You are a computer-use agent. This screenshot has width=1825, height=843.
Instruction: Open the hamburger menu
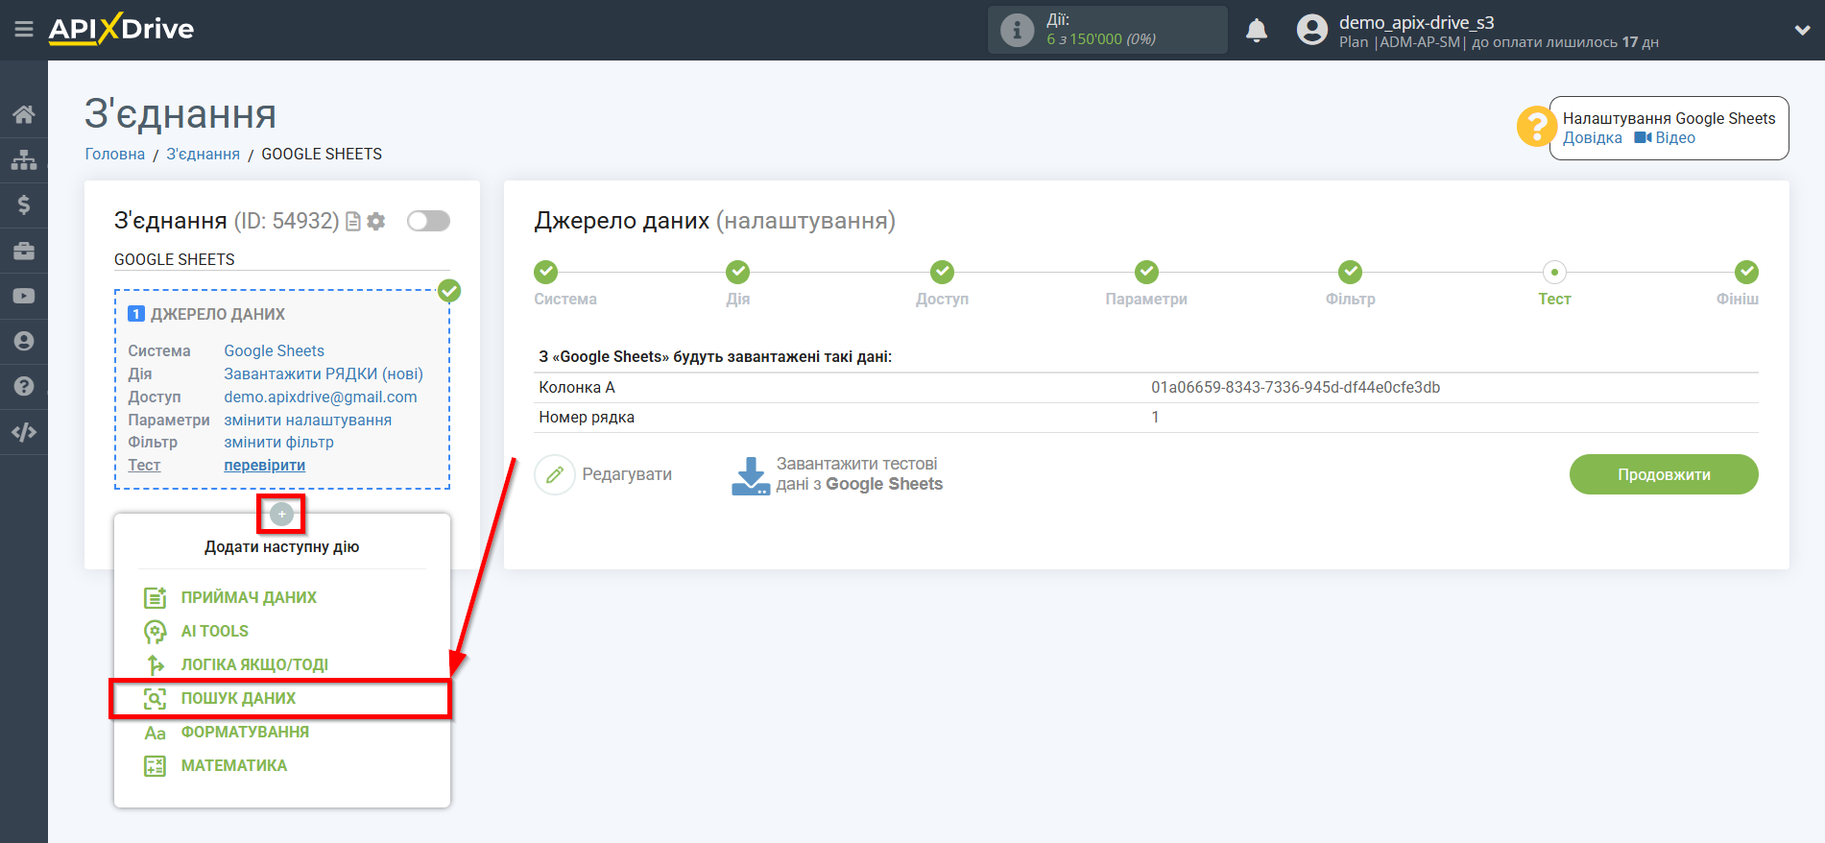point(24,30)
